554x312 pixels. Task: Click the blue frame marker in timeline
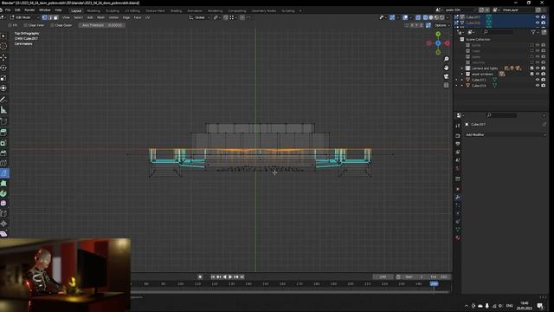[x=434, y=283]
